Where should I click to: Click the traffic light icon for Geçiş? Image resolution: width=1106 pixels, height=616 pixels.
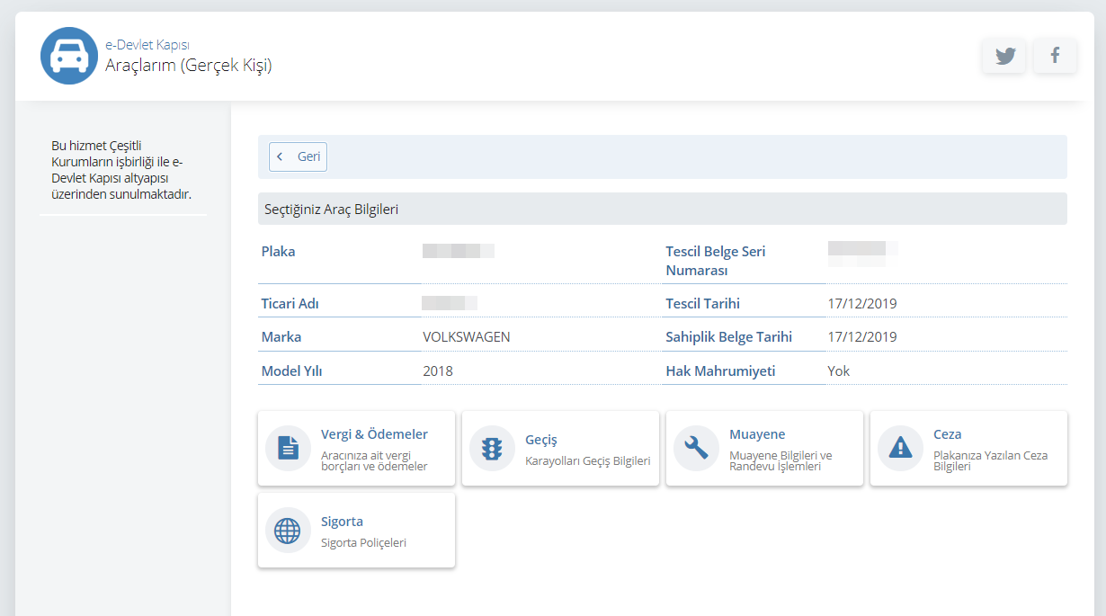click(492, 448)
